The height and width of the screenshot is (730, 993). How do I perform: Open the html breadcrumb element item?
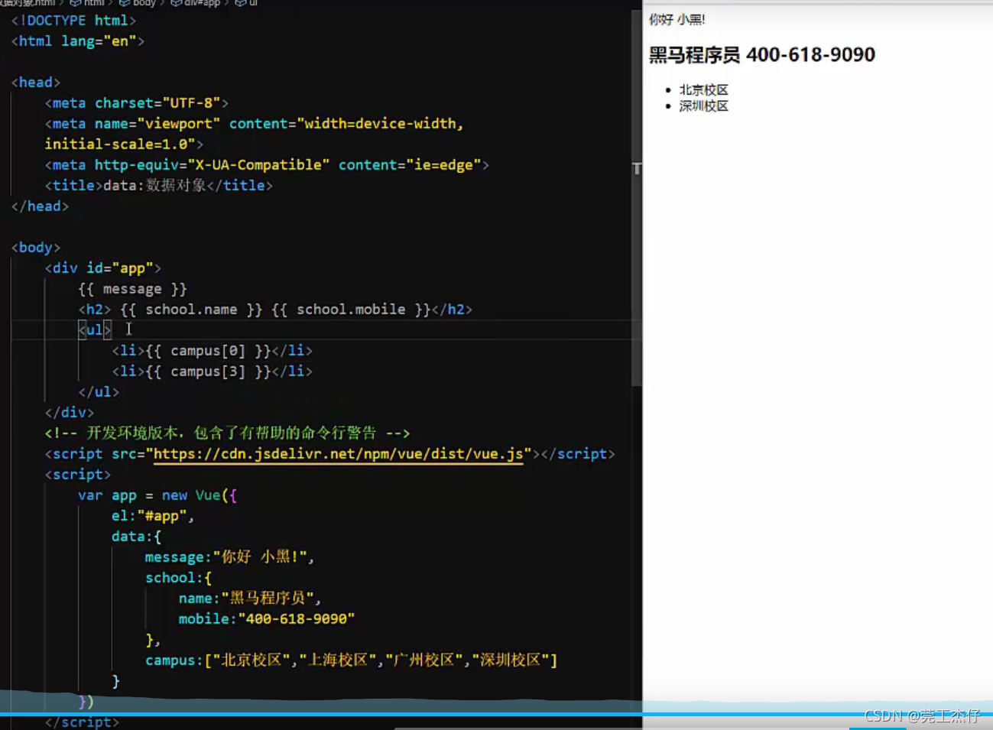tap(87, 3)
